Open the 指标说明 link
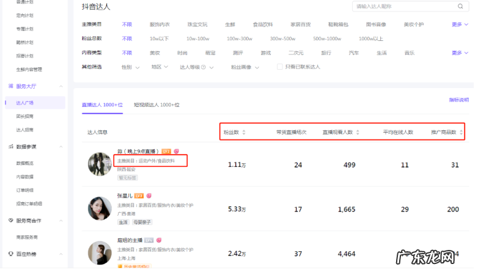Image resolution: width=478 pixels, height=275 pixels. [x=459, y=100]
